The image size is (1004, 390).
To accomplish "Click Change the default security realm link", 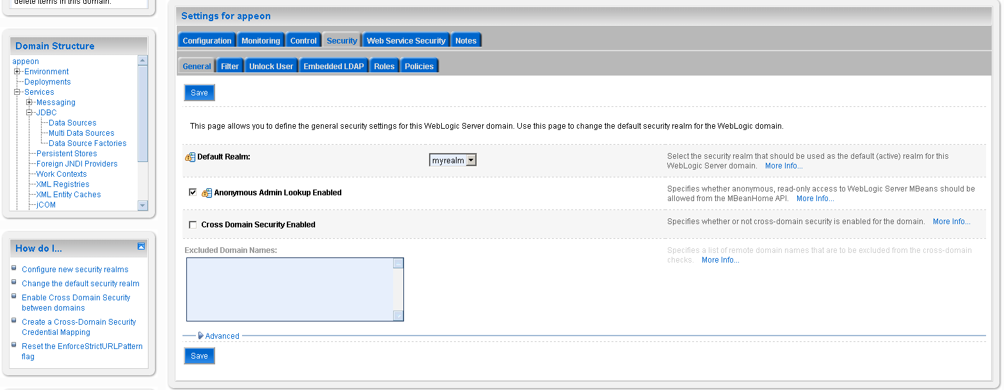I will click(x=81, y=284).
